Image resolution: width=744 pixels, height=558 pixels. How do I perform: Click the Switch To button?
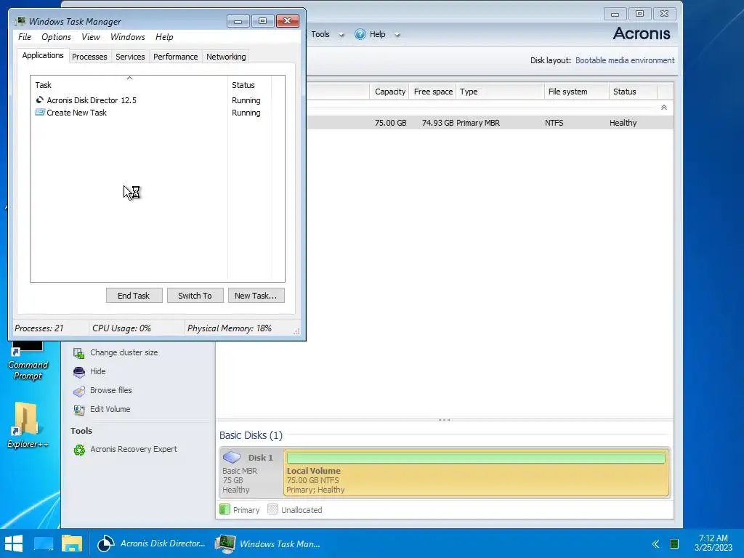[195, 296]
